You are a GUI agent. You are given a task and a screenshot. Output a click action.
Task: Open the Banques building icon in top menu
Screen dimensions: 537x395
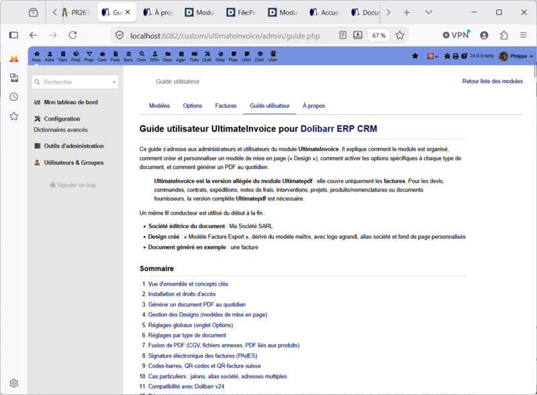[x=128, y=54]
